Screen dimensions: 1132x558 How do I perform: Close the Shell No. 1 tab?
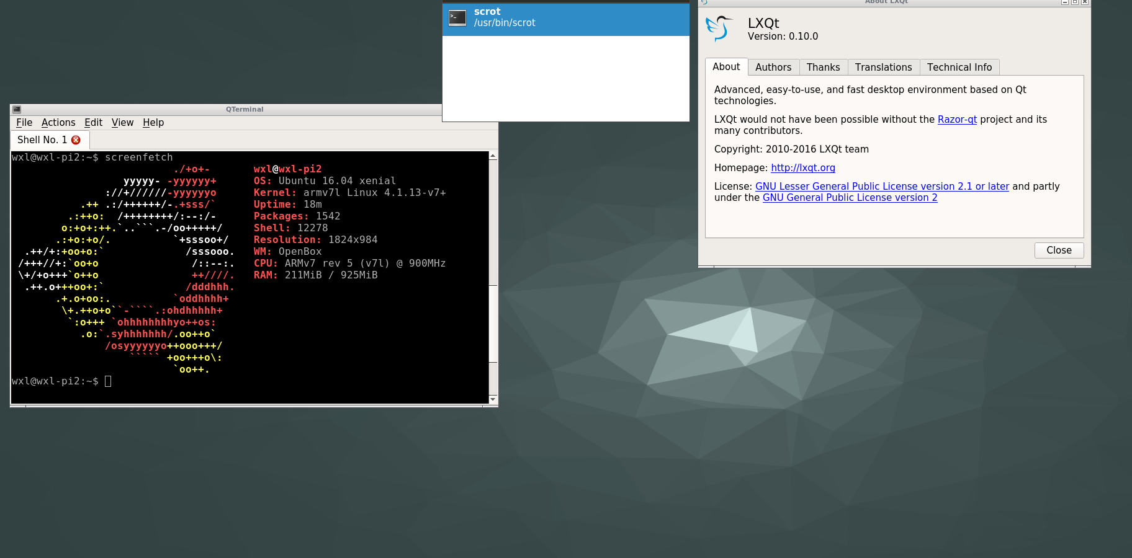click(x=76, y=140)
